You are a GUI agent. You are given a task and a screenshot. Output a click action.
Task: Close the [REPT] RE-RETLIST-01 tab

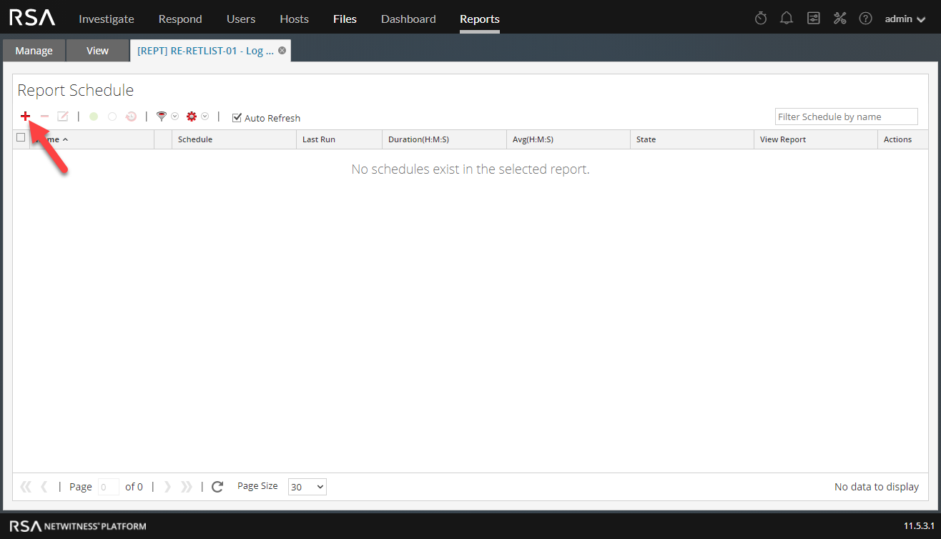282,51
